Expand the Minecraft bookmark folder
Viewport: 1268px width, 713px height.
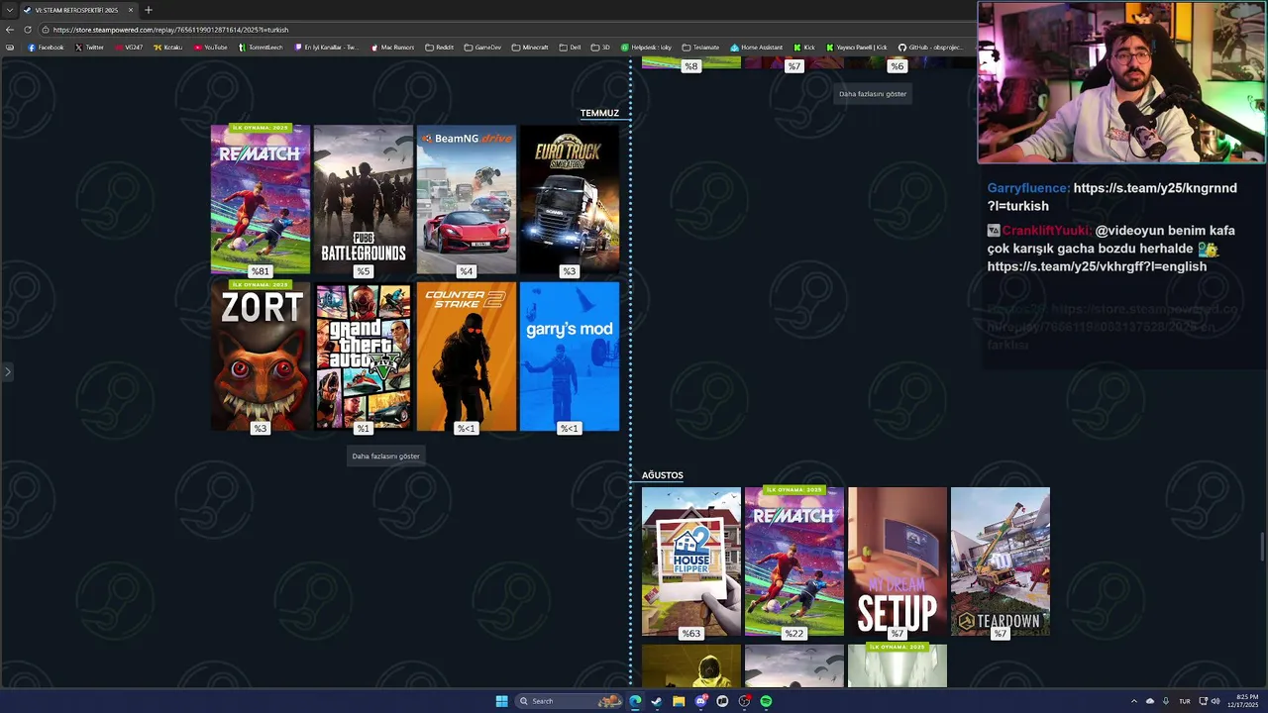tap(530, 48)
